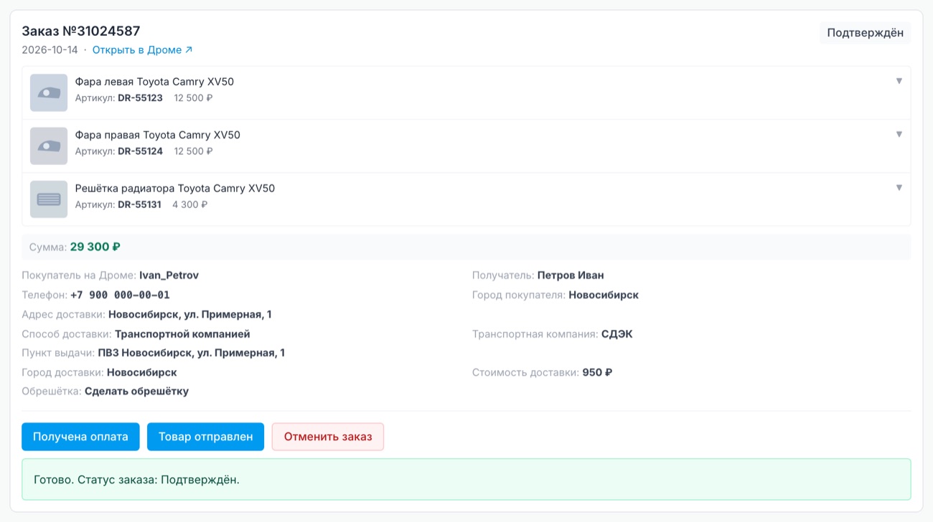
Task: Click the Сделать обрешётку value
Action: pos(136,391)
